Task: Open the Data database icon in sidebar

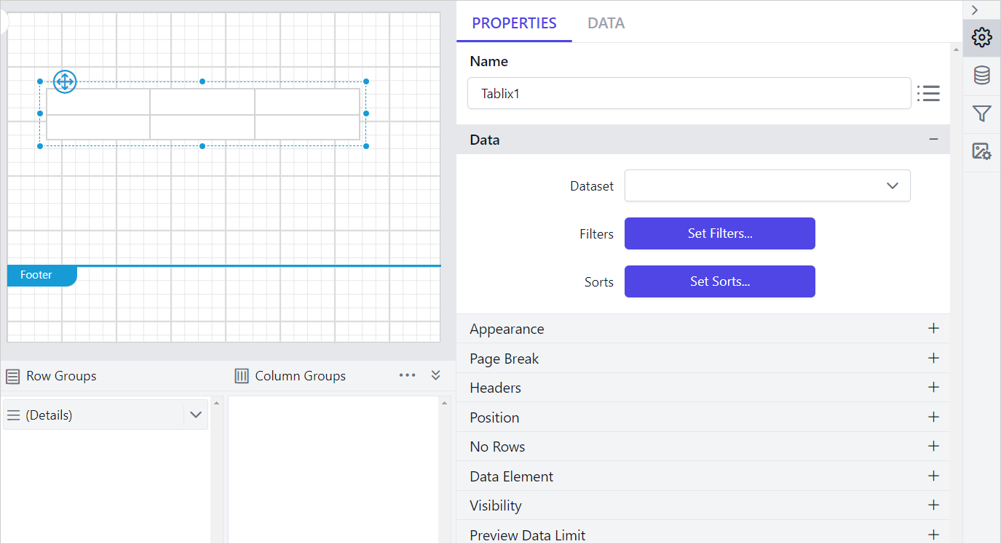Action: pos(981,76)
